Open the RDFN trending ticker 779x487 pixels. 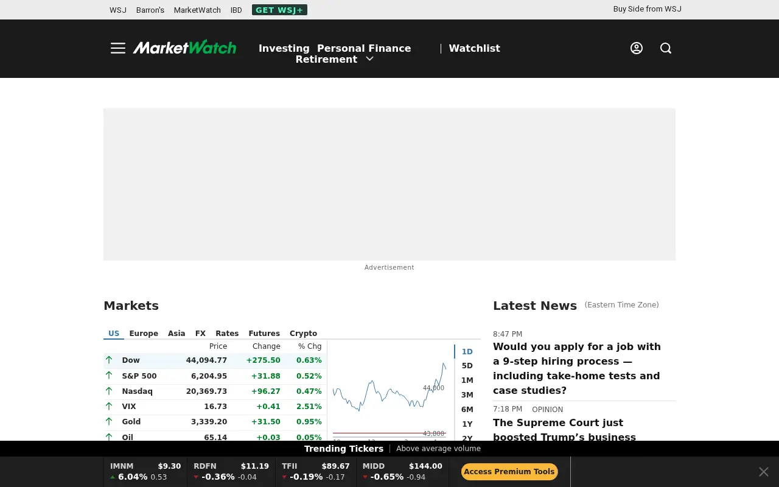(x=231, y=472)
